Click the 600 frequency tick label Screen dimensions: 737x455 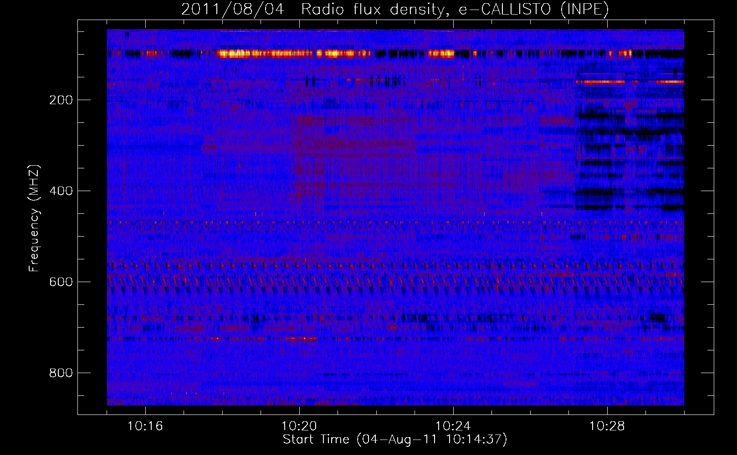tap(61, 282)
